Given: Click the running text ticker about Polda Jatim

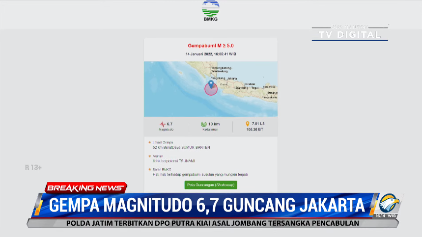Looking at the screenshot, I should coord(213,223).
